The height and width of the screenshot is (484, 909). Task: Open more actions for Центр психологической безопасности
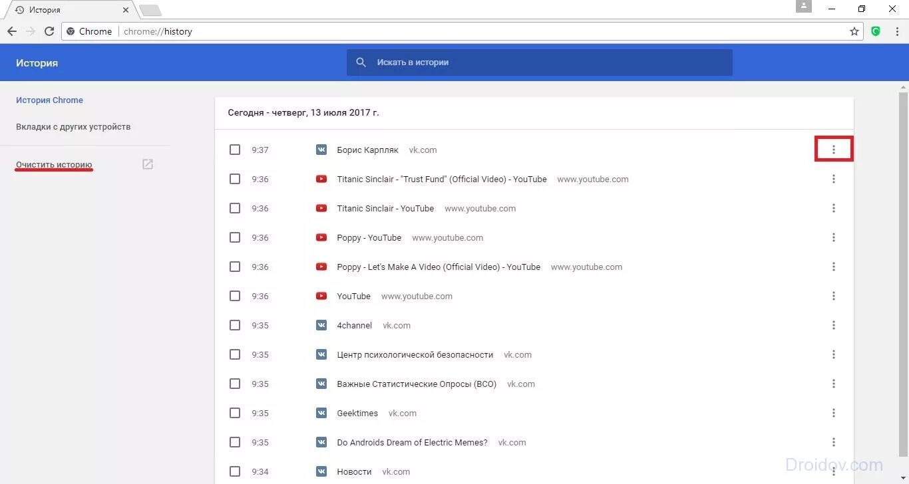(x=833, y=354)
